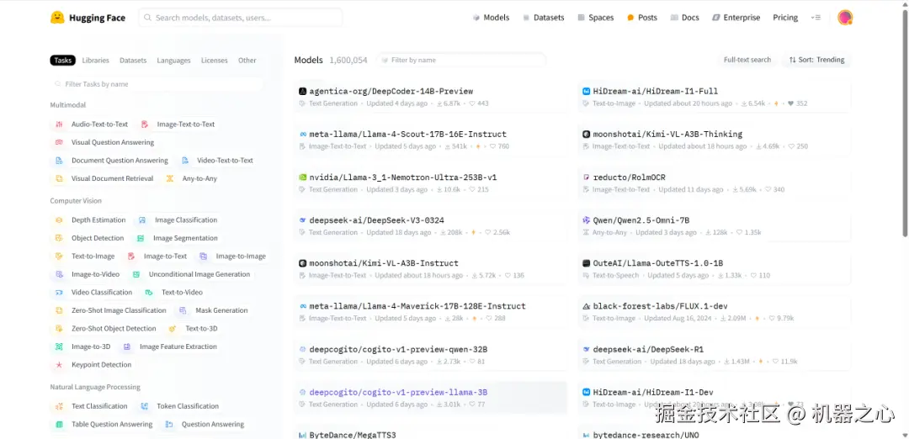
Task: Click the Mask Generation task icon
Action: tap(183, 310)
